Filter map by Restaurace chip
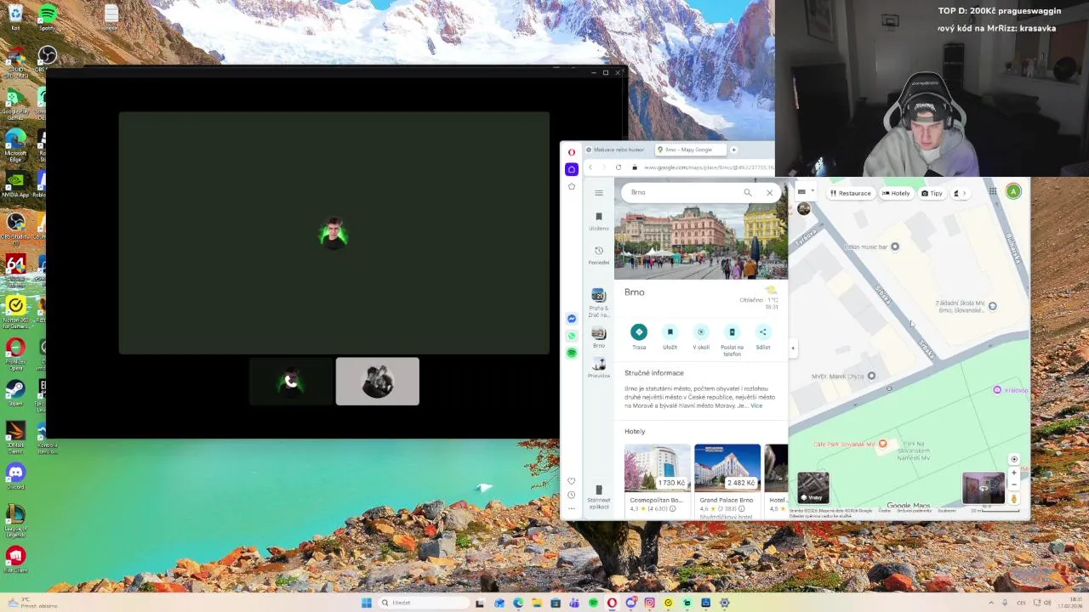The width and height of the screenshot is (1089, 612). pyautogui.click(x=850, y=194)
